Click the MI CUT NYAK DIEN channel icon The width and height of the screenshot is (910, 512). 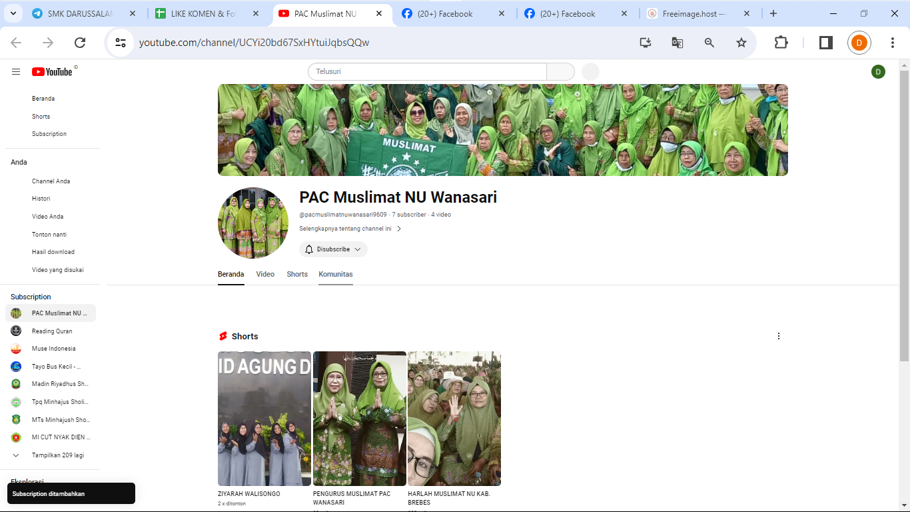click(16, 437)
